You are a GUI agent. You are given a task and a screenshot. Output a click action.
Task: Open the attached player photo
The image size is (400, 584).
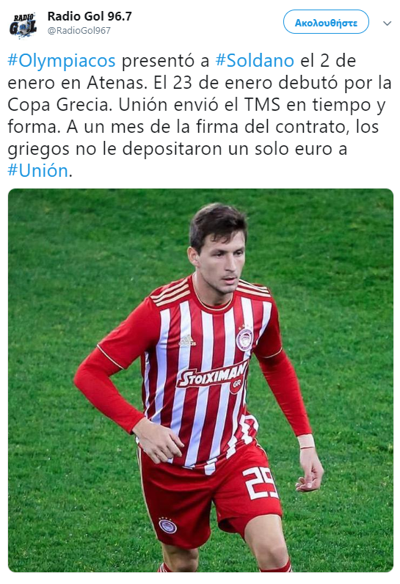201,380
